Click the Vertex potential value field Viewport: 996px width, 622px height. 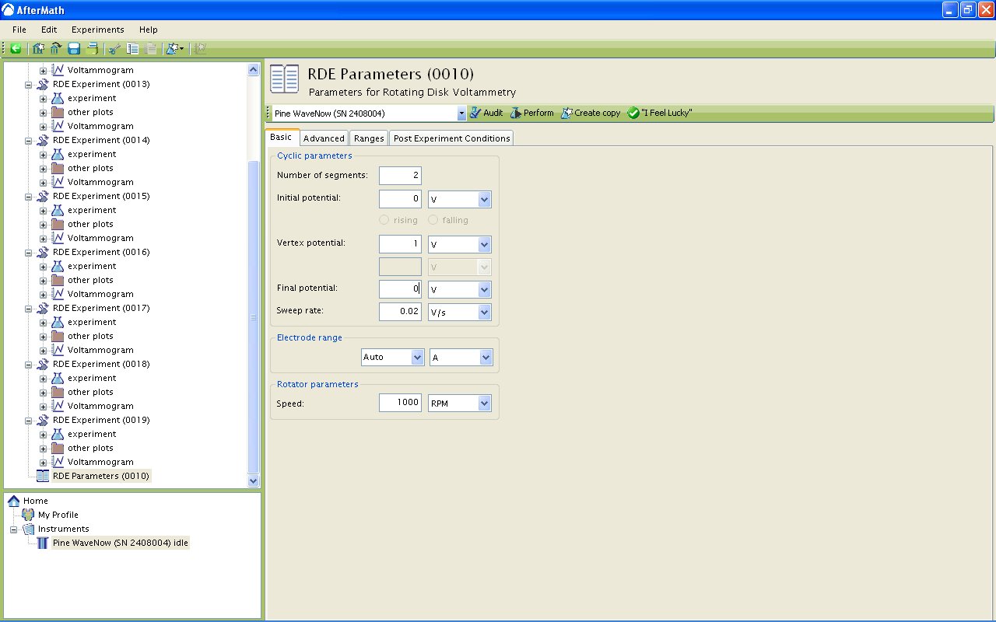[x=400, y=244]
